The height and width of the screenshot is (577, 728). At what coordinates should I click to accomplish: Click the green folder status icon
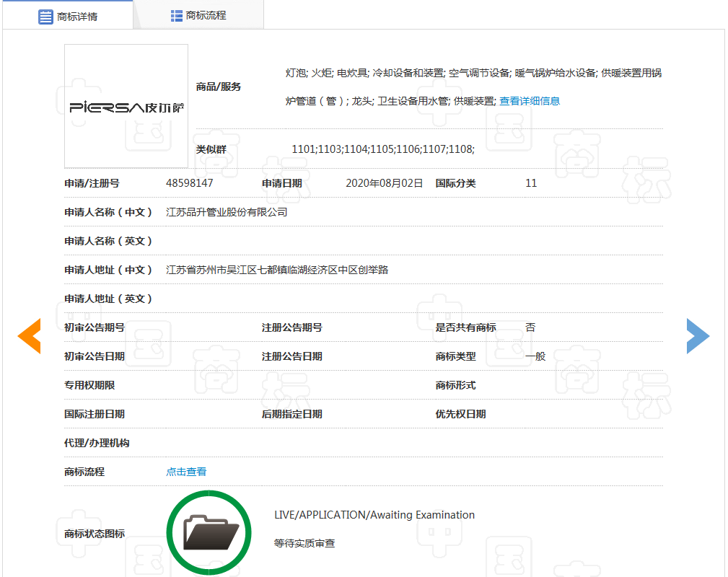coord(209,532)
